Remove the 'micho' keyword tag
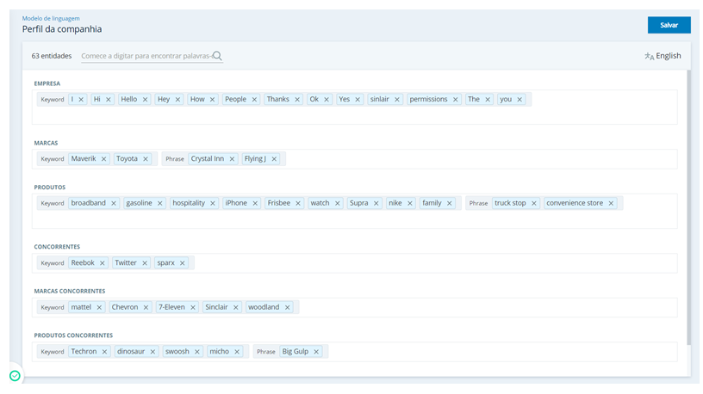The height and width of the screenshot is (394, 703). tap(237, 352)
